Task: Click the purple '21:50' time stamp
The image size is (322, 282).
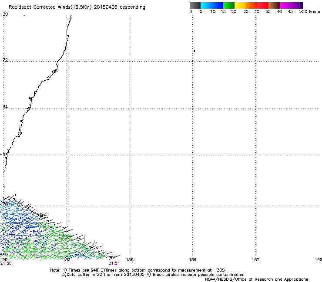Action: tap(6, 263)
